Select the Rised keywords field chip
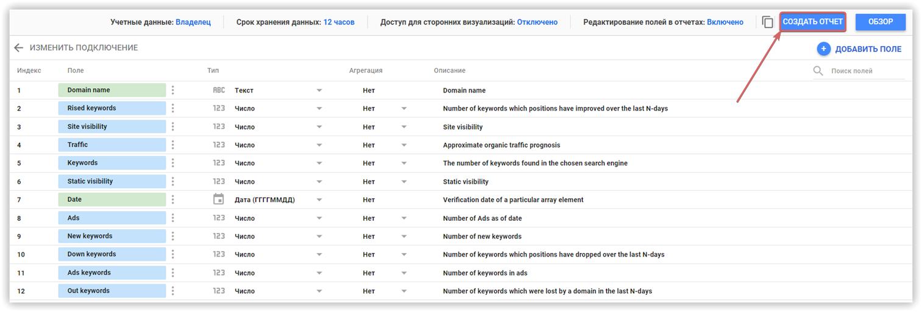 tap(112, 108)
